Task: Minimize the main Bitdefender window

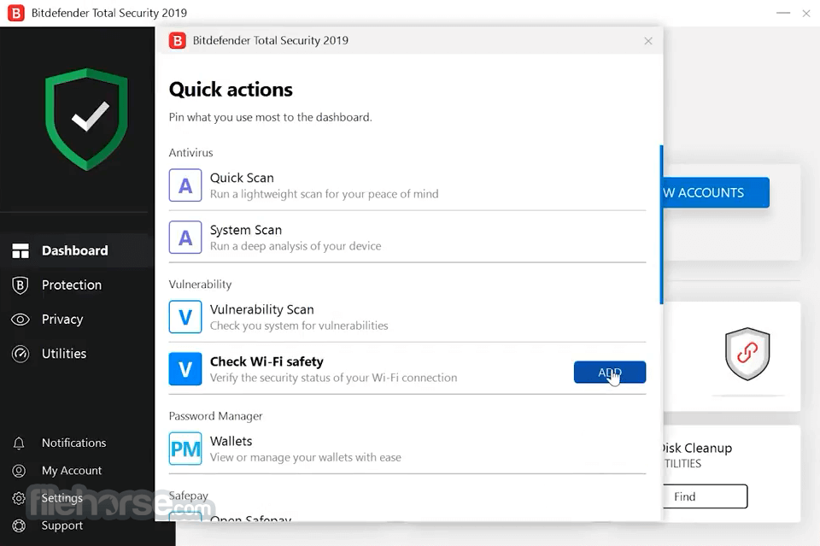Action: click(783, 13)
